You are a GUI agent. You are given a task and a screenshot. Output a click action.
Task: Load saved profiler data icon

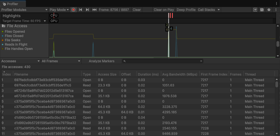pos(255,10)
